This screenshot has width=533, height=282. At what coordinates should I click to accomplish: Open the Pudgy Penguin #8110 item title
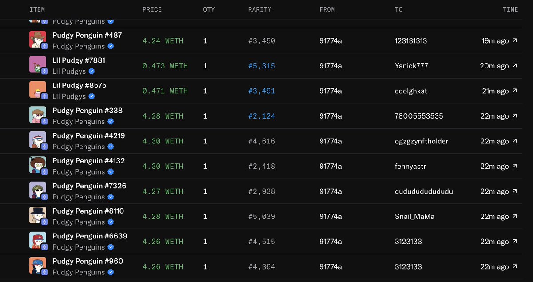(88, 211)
